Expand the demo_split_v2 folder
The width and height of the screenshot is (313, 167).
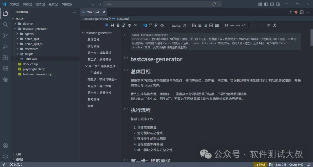coord(17,44)
